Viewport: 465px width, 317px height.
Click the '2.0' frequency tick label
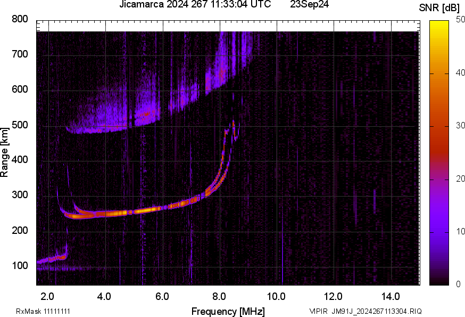[47, 297]
